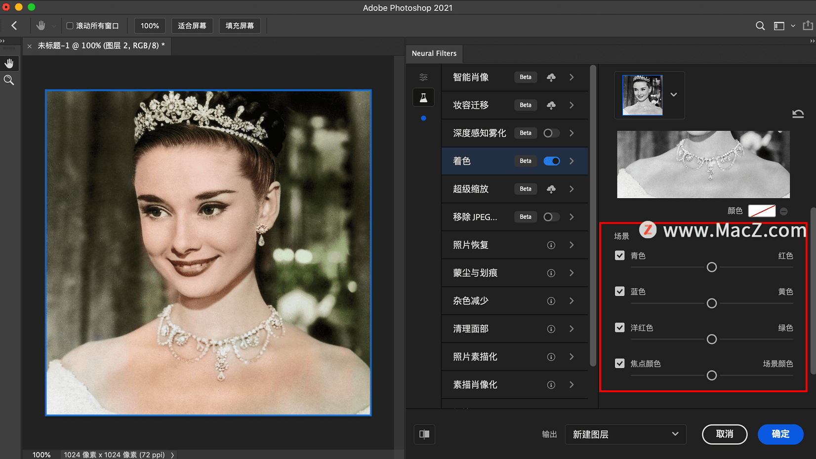The height and width of the screenshot is (459, 816).
Task: Download the 智能肖像 filter from cloud
Action: point(551,77)
